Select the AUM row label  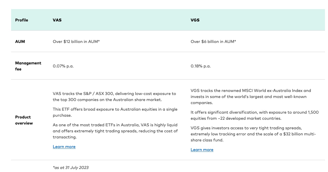click(20, 41)
